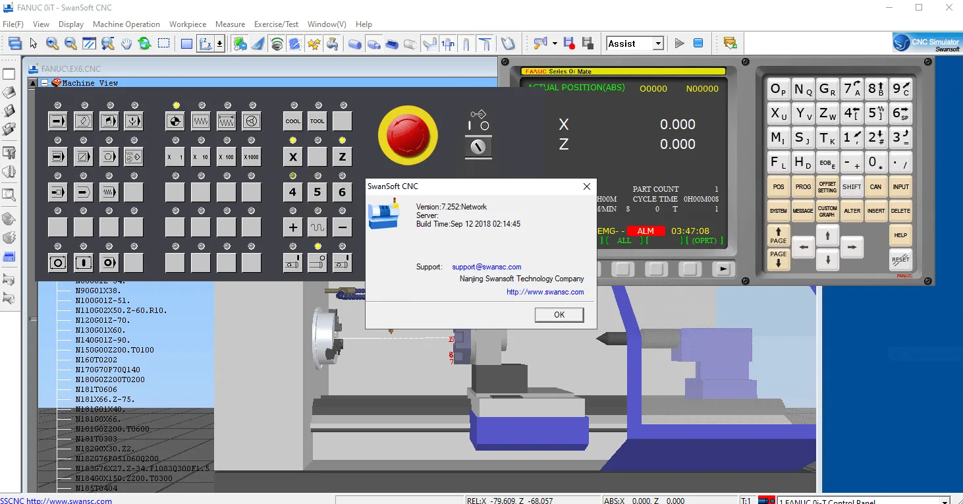The image size is (963, 504).
Task: Click the zoom out magnifier toolbar icon
Action: (x=70, y=43)
